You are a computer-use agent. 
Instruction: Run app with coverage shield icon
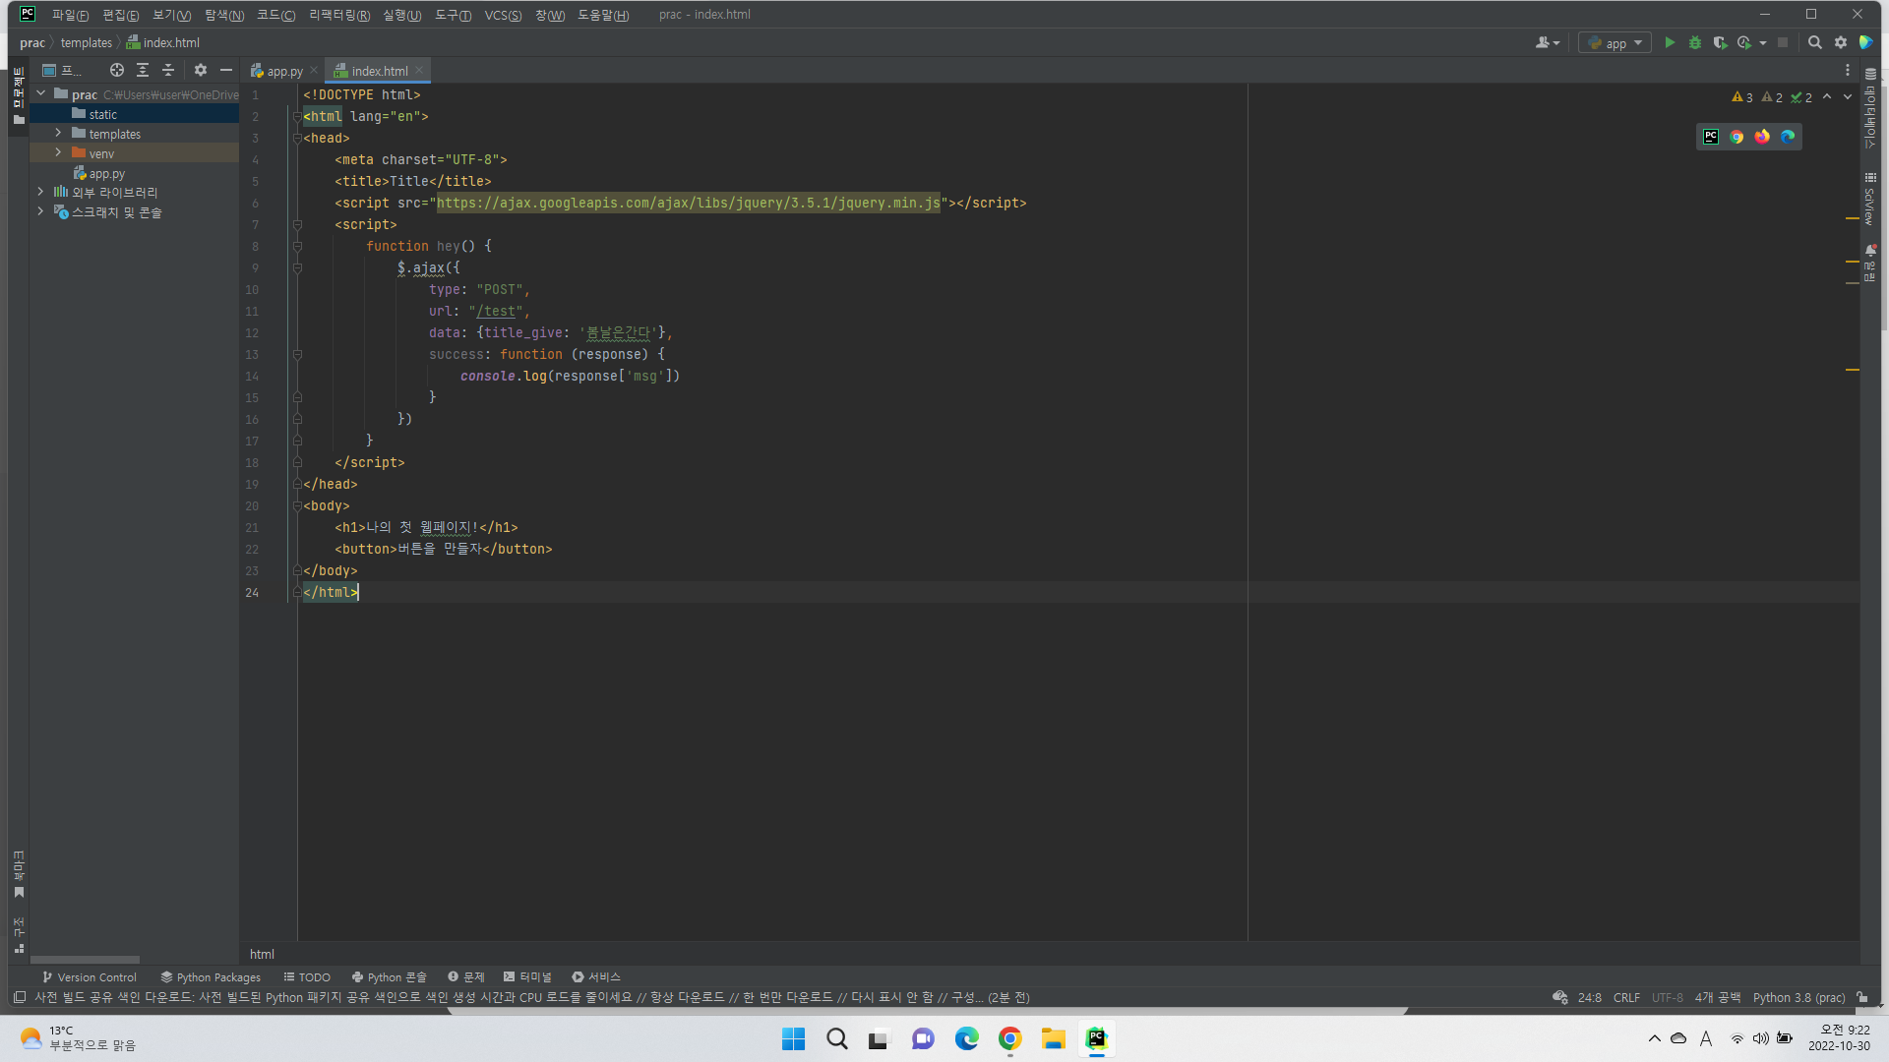pyautogui.click(x=1719, y=42)
